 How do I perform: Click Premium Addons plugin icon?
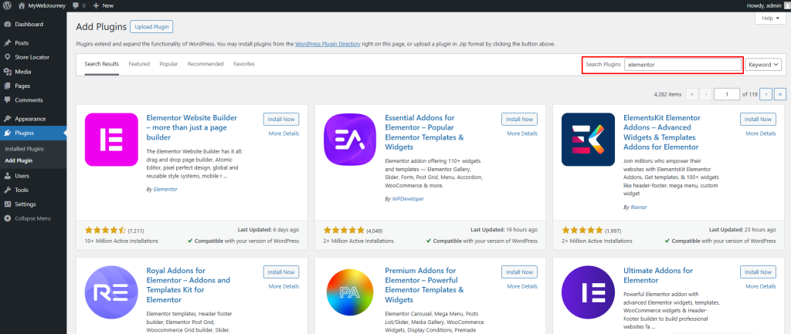click(350, 292)
